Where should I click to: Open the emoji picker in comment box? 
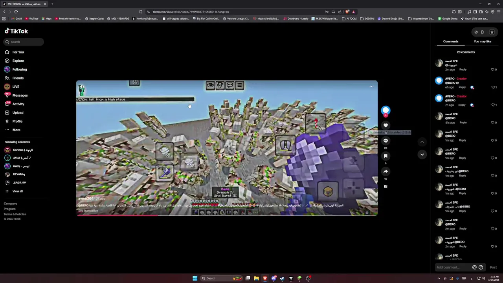(481, 267)
